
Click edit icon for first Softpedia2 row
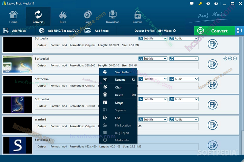(x=212, y=84)
